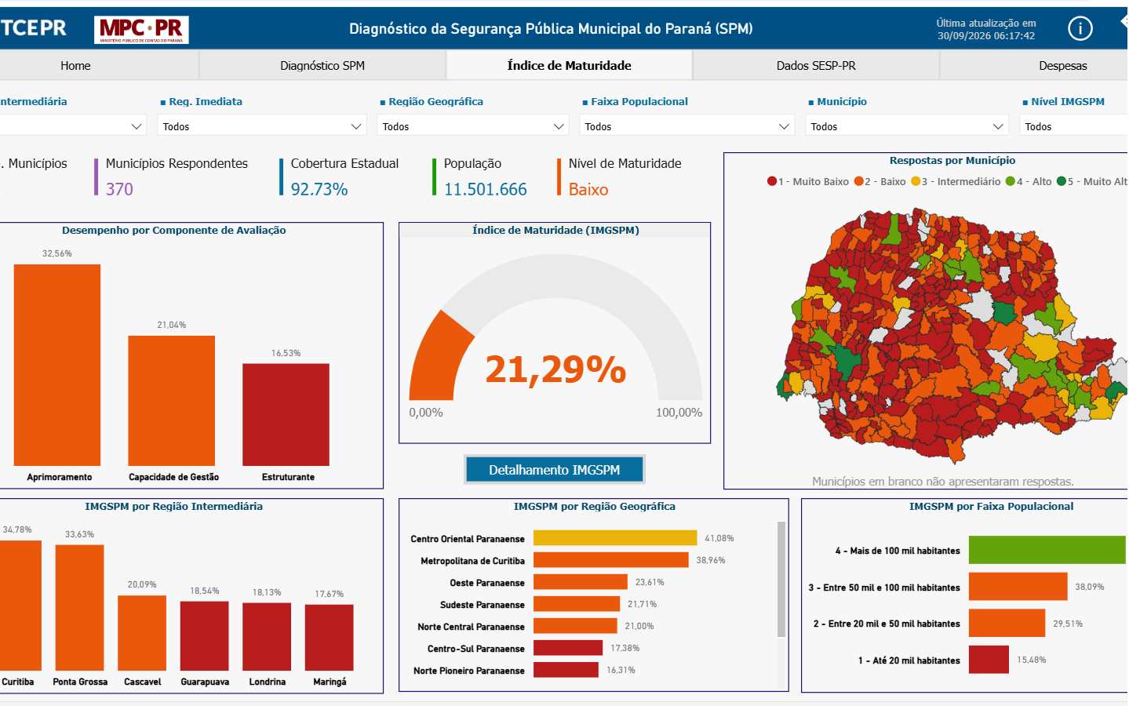Click the Cobertura Estadual value 92.73%

click(319, 189)
